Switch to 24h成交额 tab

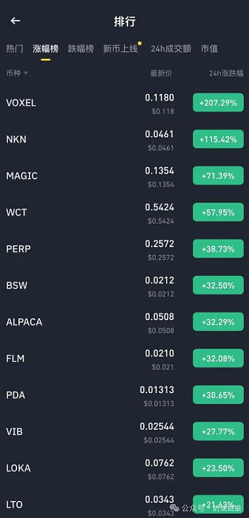[x=171, y=49]
